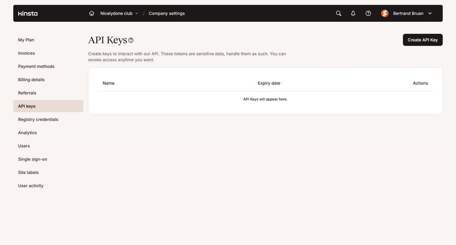View the Analytics section
Screen dimensions: 456x245
click(x=27, y=133)
